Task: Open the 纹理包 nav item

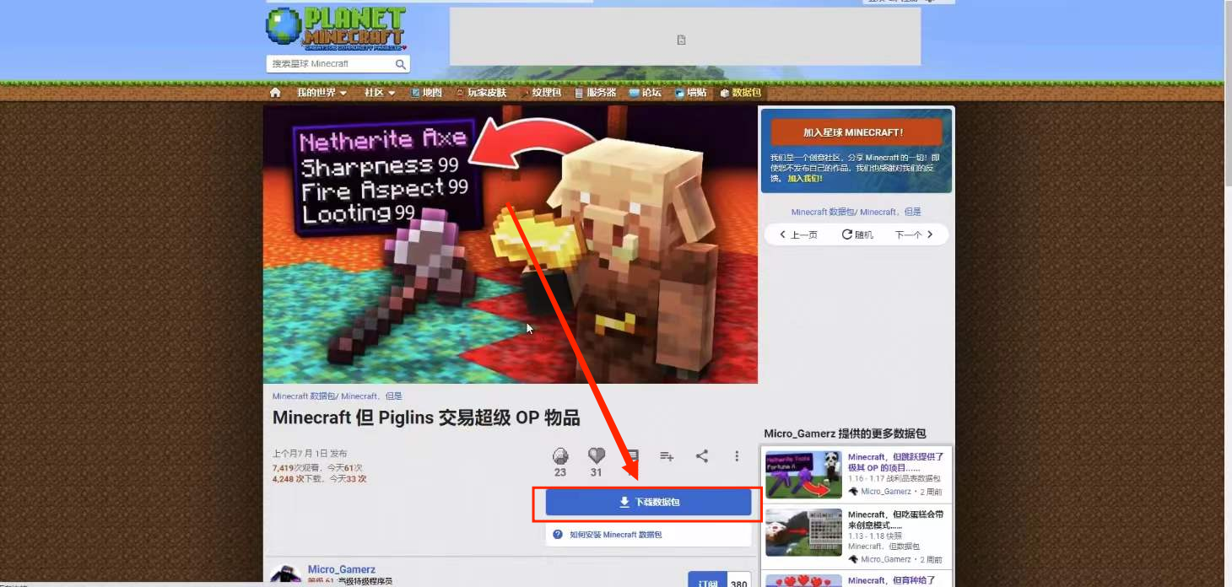Action: pos(541,93)
